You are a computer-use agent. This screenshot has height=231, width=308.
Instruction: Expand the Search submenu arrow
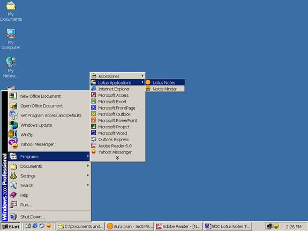pos(88,185)
